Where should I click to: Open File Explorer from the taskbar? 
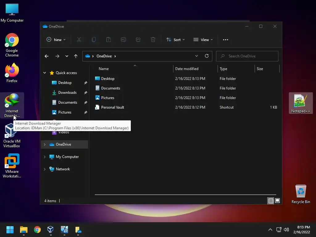pos(23,230)
